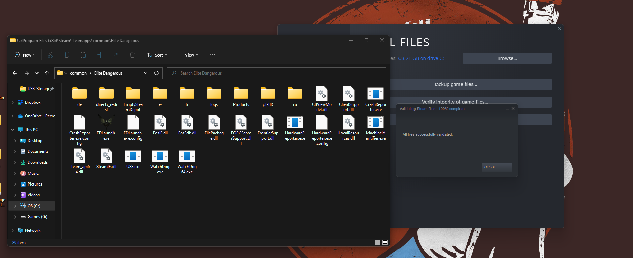Select the FrontierSupport.dll file
Screen dimensions: 633x258
click(268, 128)
